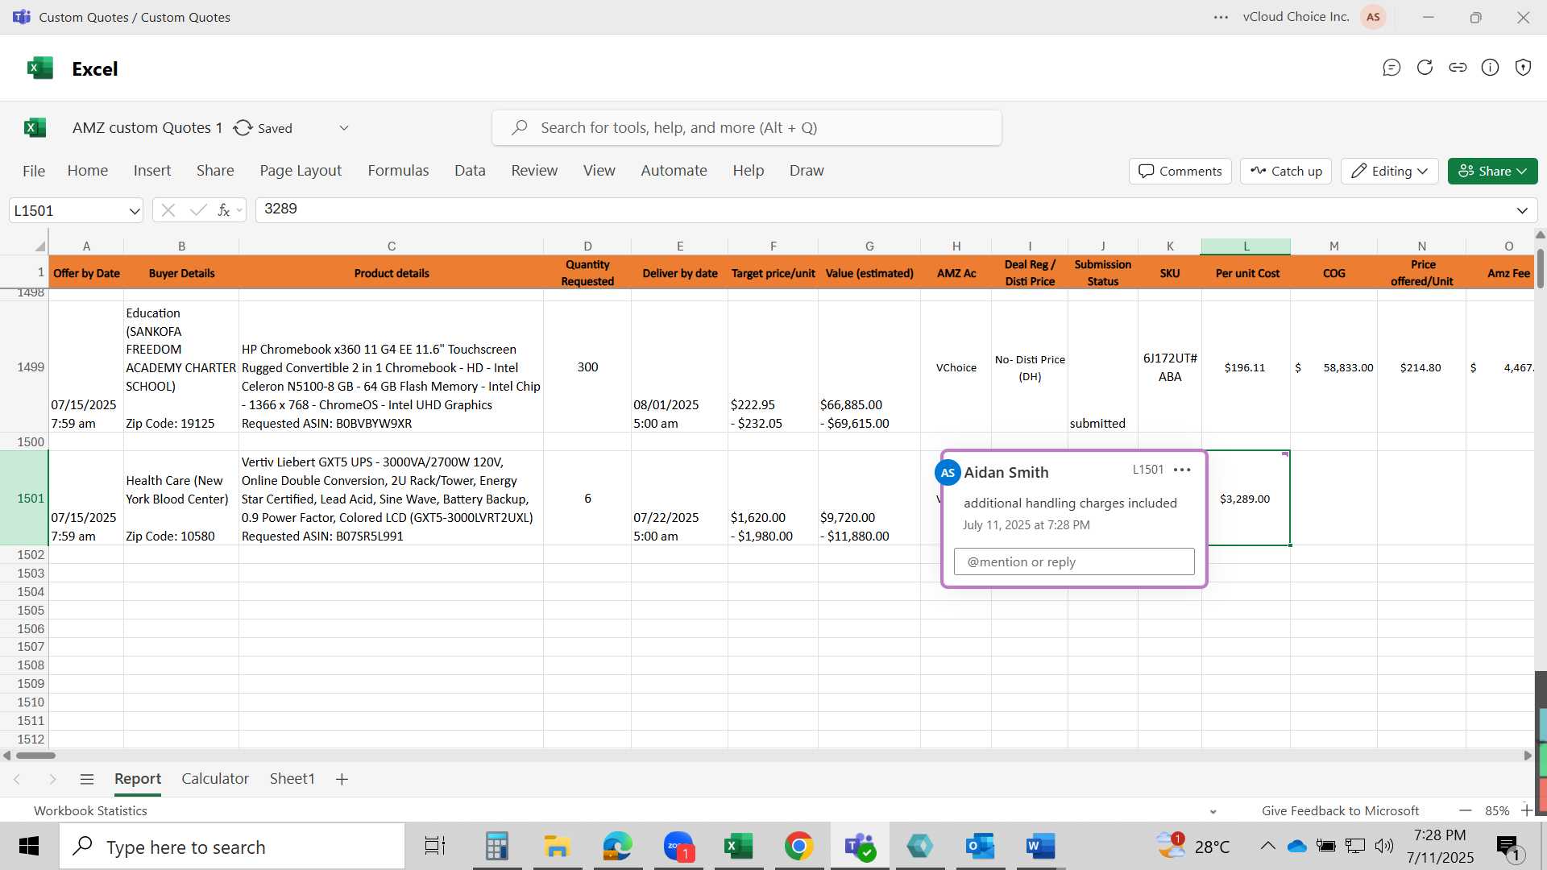Go to previous sheet arrow
Screen dimensions: 1547x870
17,779
